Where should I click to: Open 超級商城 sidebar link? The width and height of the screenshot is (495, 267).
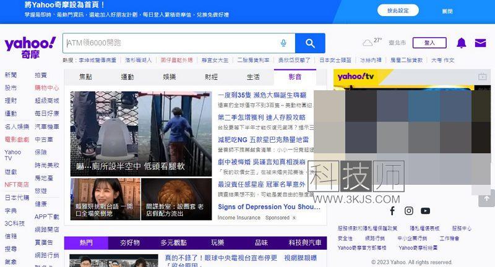(x=47, y=101)
